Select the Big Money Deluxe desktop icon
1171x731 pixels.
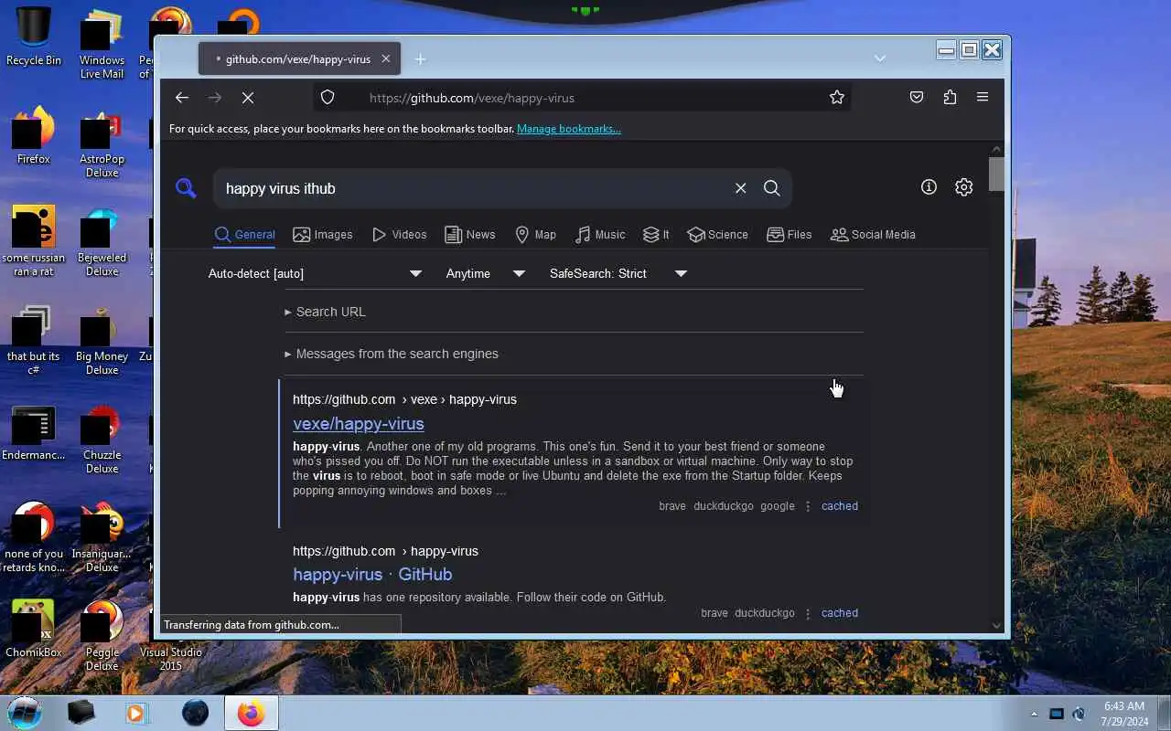pyautogui.click(x=102, y=339)
